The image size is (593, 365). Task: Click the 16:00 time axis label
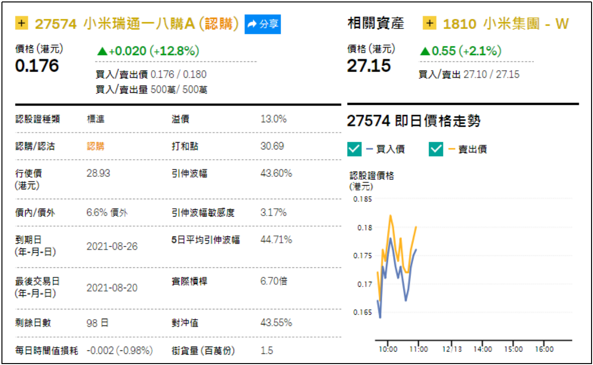pyautogui.click(x=544, y=349)
